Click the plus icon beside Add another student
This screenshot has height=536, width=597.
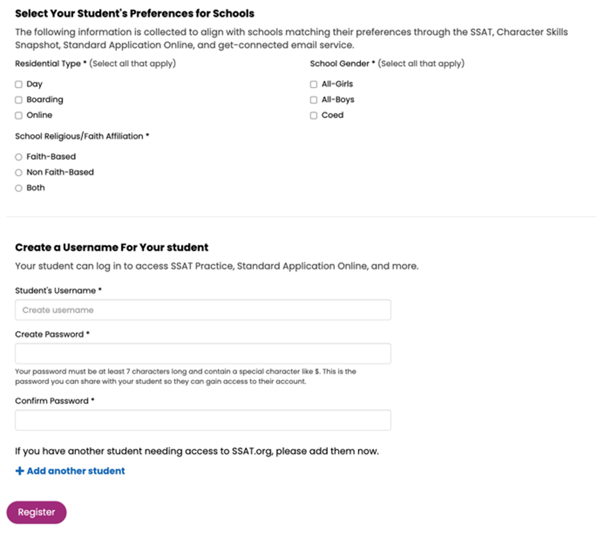pos(19,471)
